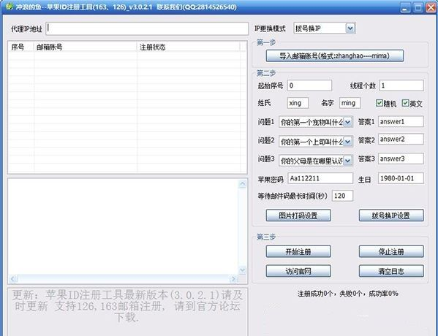Open 拨号换IP设置 settings

(x=391, y=215)
